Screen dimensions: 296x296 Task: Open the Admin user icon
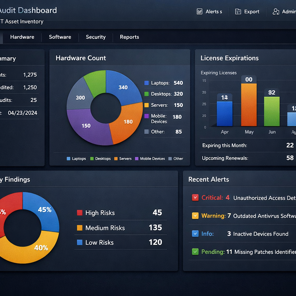pyautogui.click(x=276, y=12)
